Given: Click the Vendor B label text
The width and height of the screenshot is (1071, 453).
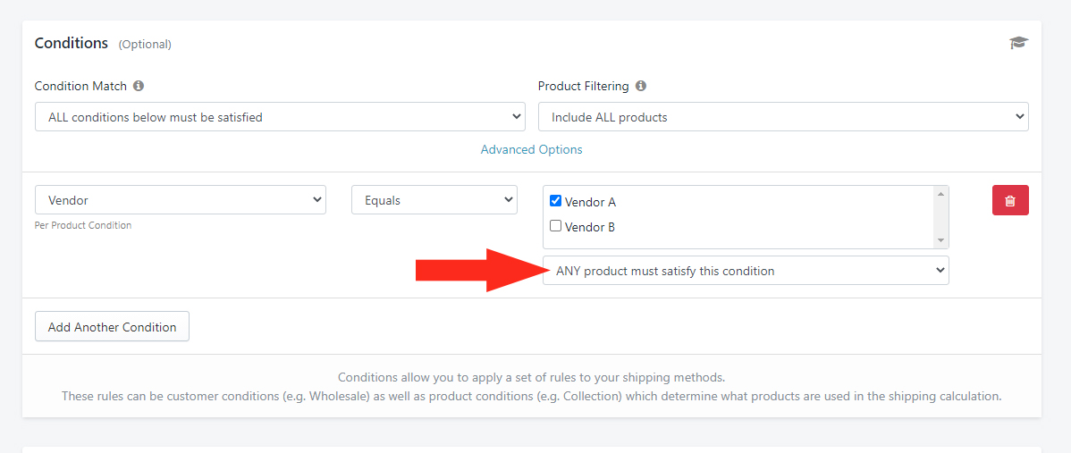Looking at the screenshot, I should 590,227.
